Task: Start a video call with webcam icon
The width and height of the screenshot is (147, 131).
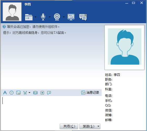Action: [57, 17]
